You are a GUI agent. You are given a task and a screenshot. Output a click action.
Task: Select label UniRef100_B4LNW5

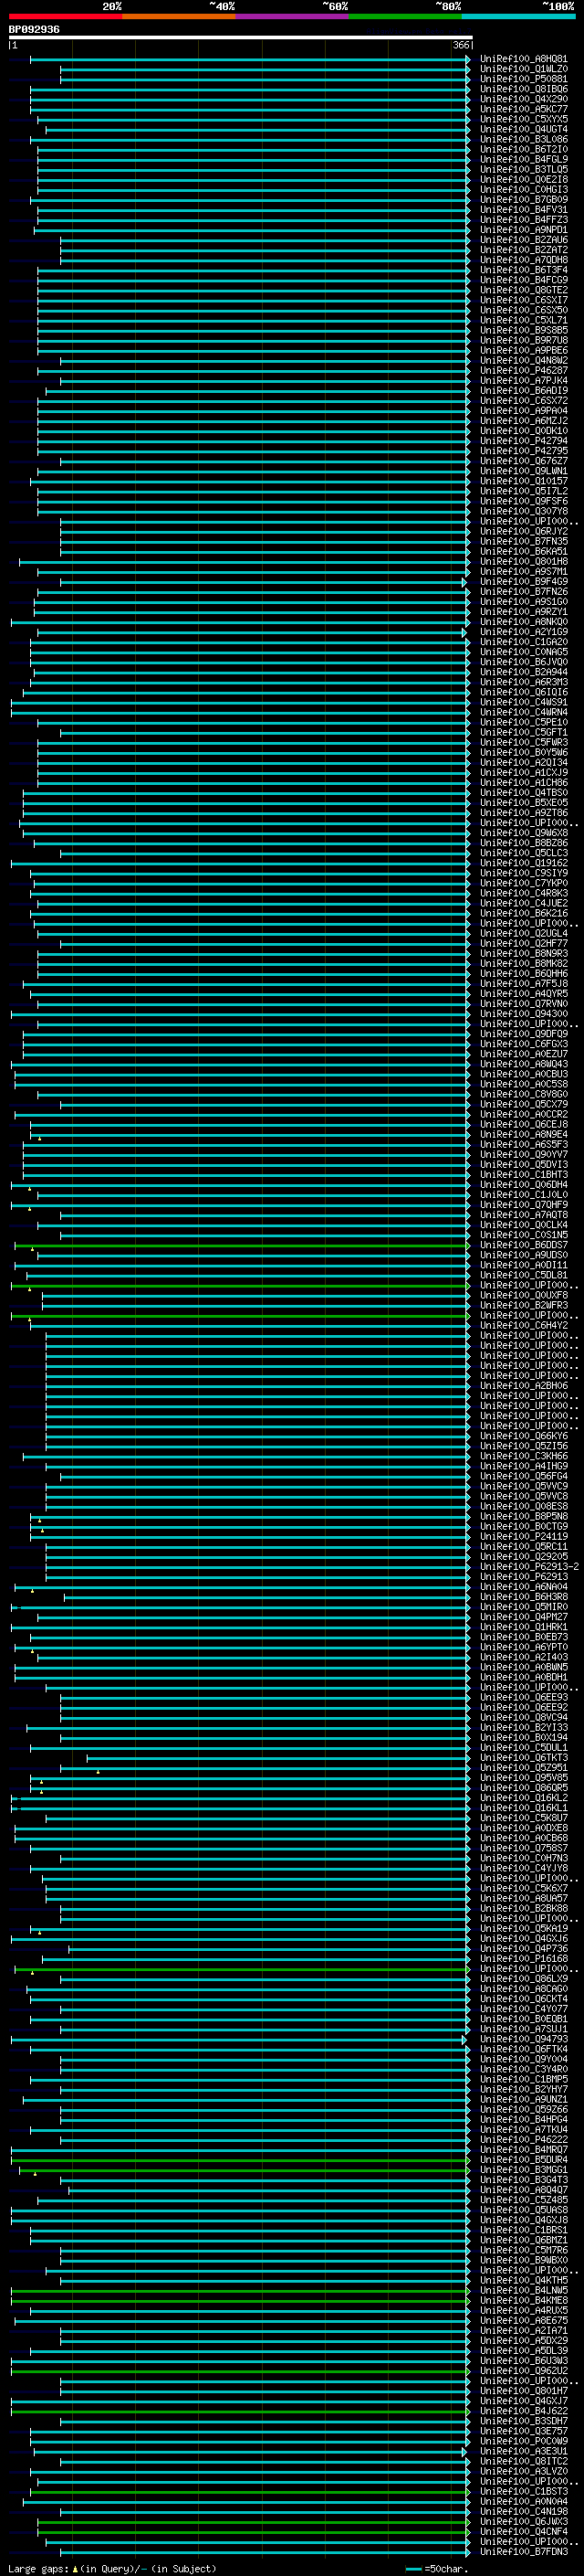(524, 2290)
